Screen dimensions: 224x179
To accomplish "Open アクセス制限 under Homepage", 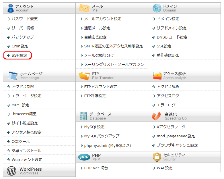I will click(23, 86).
